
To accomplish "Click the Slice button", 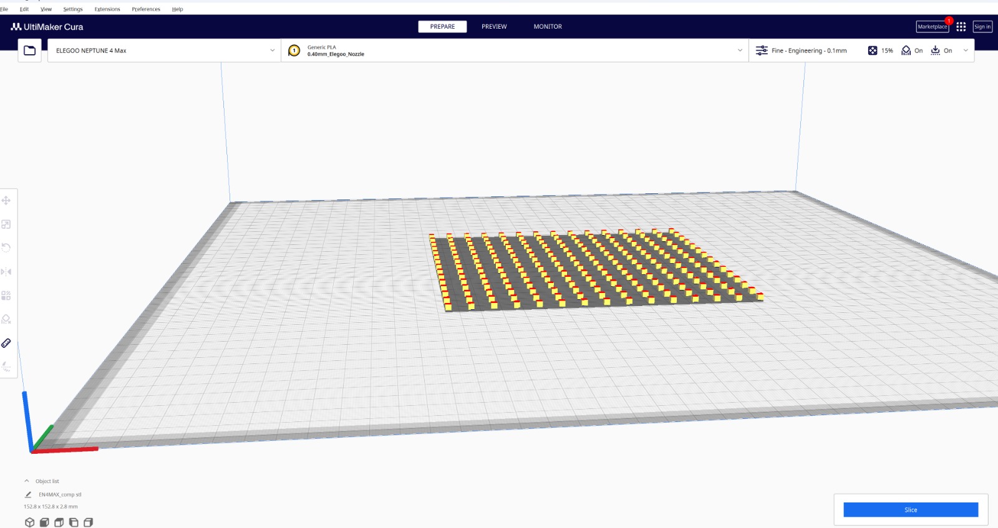I will point(910,510).
